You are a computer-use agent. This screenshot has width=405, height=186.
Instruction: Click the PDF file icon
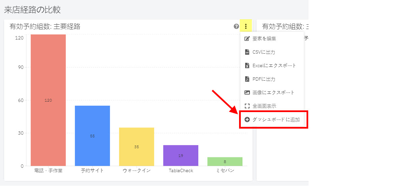pyautogui.click(x=247, y=79)
